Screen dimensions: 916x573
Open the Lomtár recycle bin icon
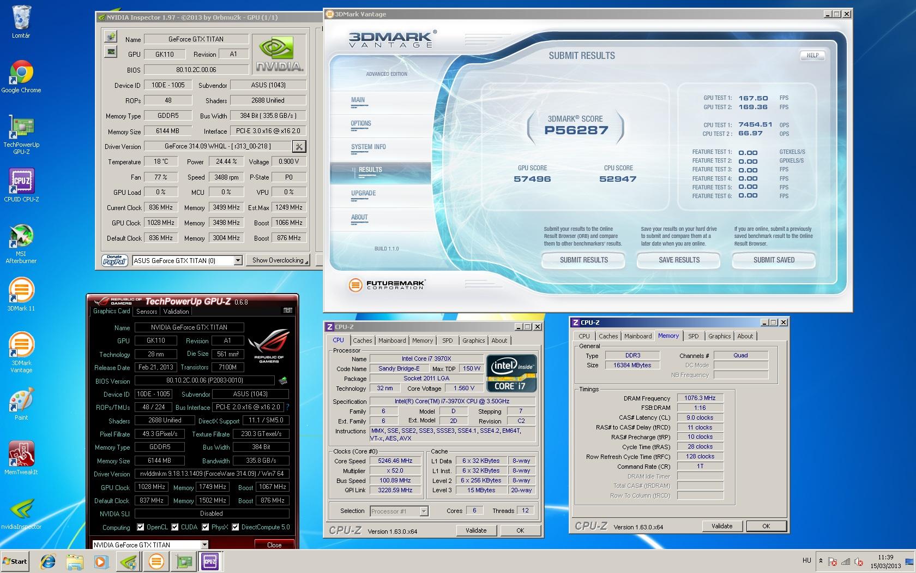21,22
